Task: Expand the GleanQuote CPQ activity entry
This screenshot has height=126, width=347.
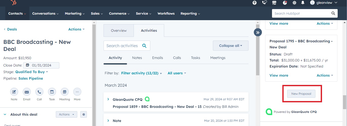Action: point(108,100)
